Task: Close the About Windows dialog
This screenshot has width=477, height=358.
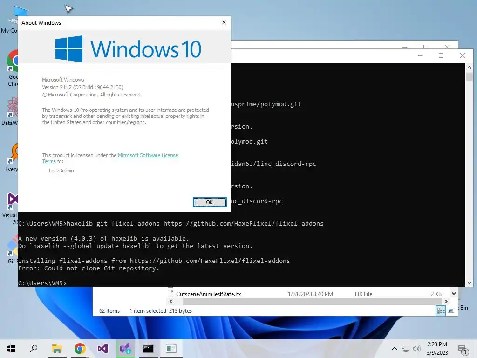Action: 224,22
